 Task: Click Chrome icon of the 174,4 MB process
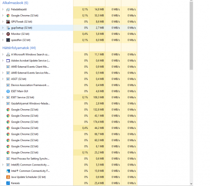8,122
